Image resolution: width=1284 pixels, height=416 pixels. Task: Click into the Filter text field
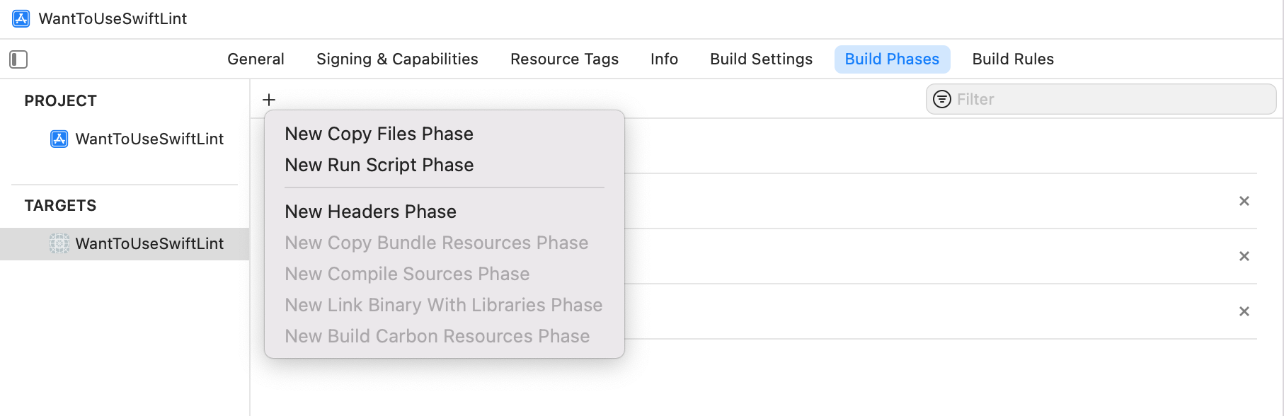tap(1111, 100)
